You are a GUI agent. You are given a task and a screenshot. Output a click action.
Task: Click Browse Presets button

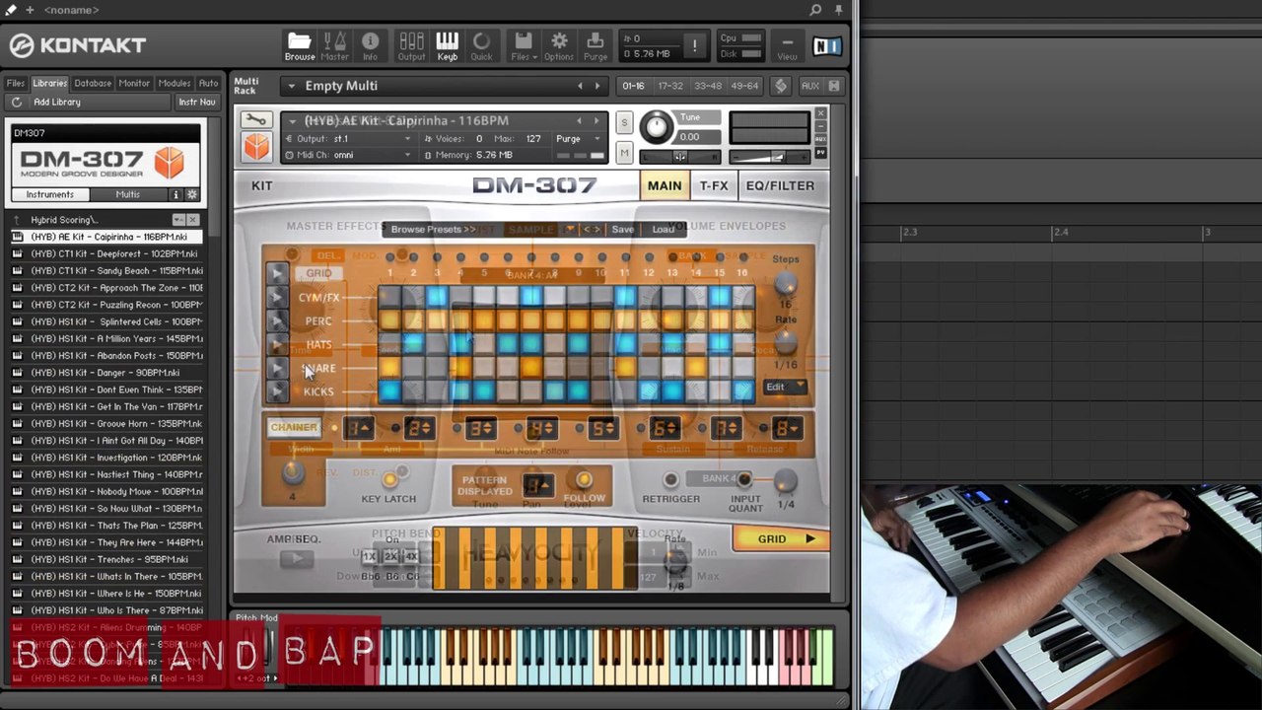432,229
